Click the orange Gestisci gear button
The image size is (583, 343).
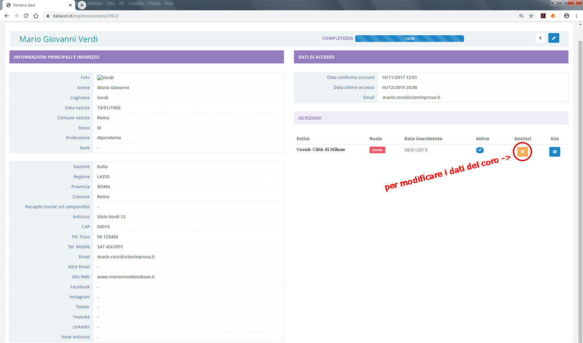pos(522,152)
